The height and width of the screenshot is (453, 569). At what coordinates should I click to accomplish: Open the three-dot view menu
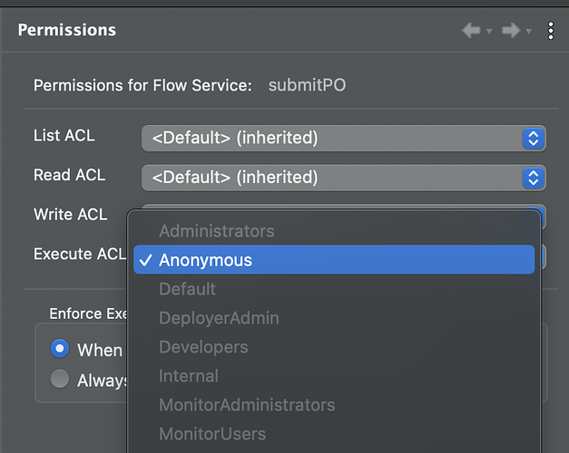(551, 31)
